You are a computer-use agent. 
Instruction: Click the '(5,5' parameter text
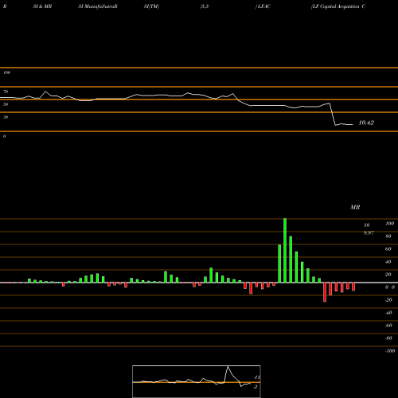tap(205, 6)
